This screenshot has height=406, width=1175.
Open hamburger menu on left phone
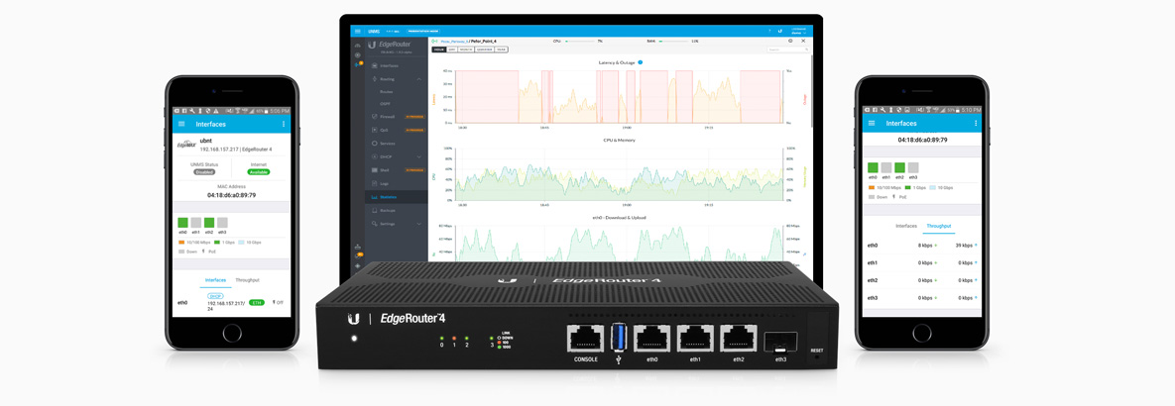181,124
